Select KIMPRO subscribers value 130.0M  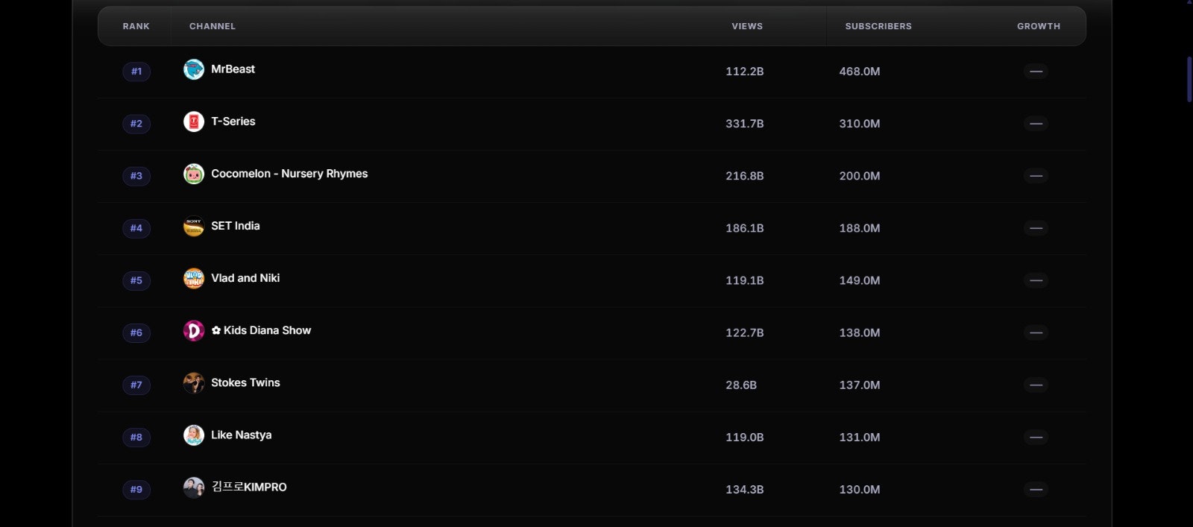pos(860,489)
